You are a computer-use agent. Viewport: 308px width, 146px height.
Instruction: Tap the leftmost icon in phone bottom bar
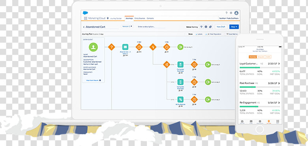242,121
